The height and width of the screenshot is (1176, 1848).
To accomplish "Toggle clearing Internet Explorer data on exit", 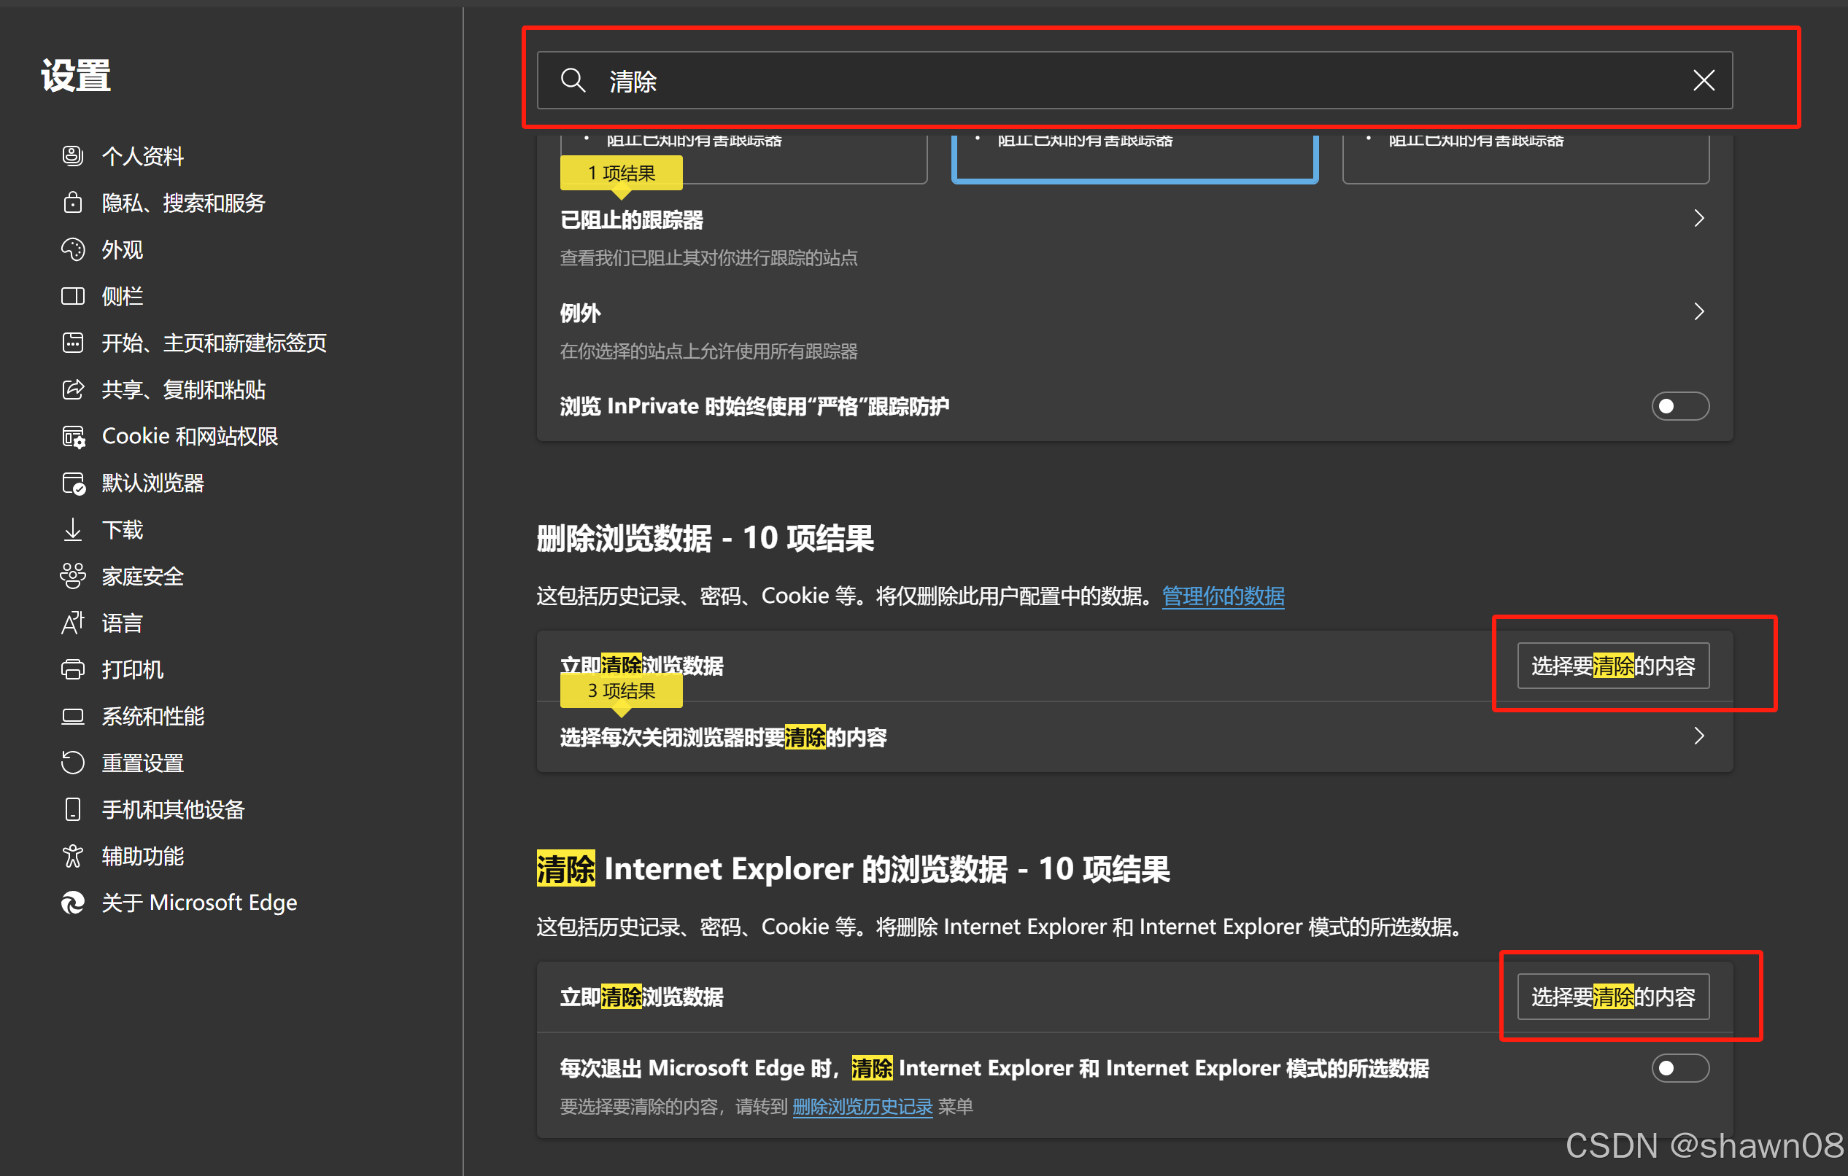I will [x=1680, y=1068].
